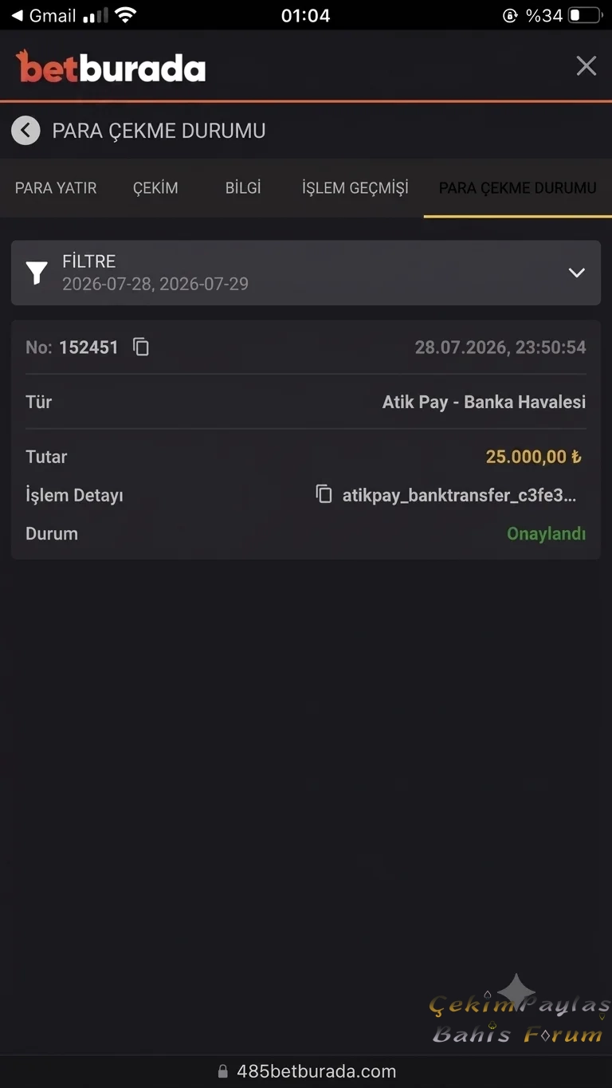The height and width of the screenshot is (1088, 612).
Task: Tap the 25.000,00 ₺ amount
Action: pos(534,457)
